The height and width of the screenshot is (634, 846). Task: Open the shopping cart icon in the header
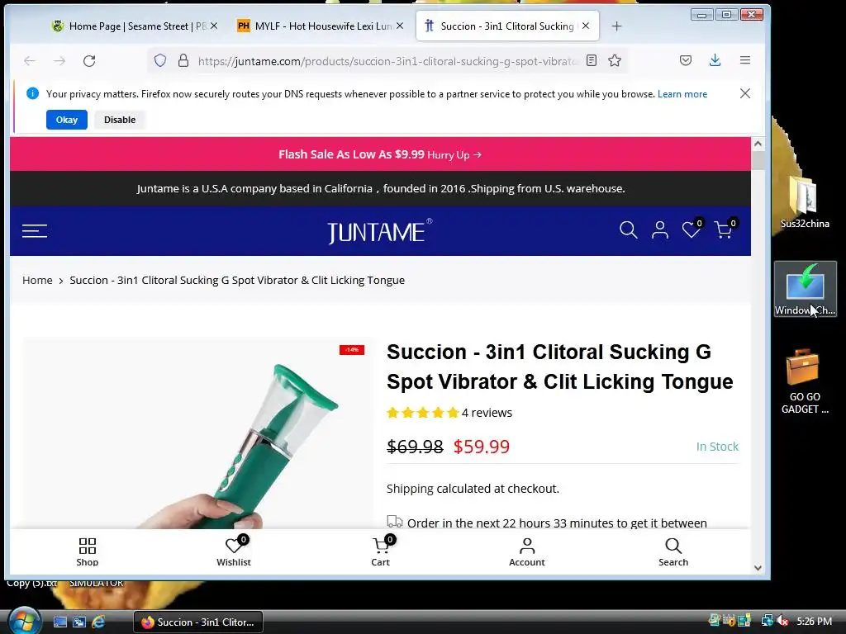pyautogui.click(x=725, y=229)
